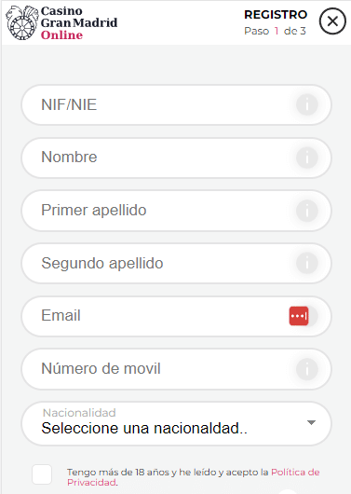Click the 'Paso 1 de 3' step indicator

(x=275, y=31)
